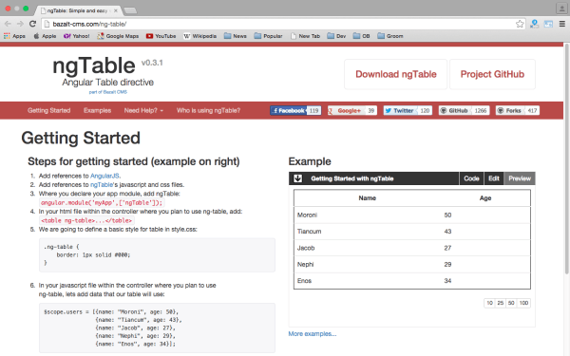Open the Yahoo! bookmark
Screen dimensions: 570x356
[76, 36]
